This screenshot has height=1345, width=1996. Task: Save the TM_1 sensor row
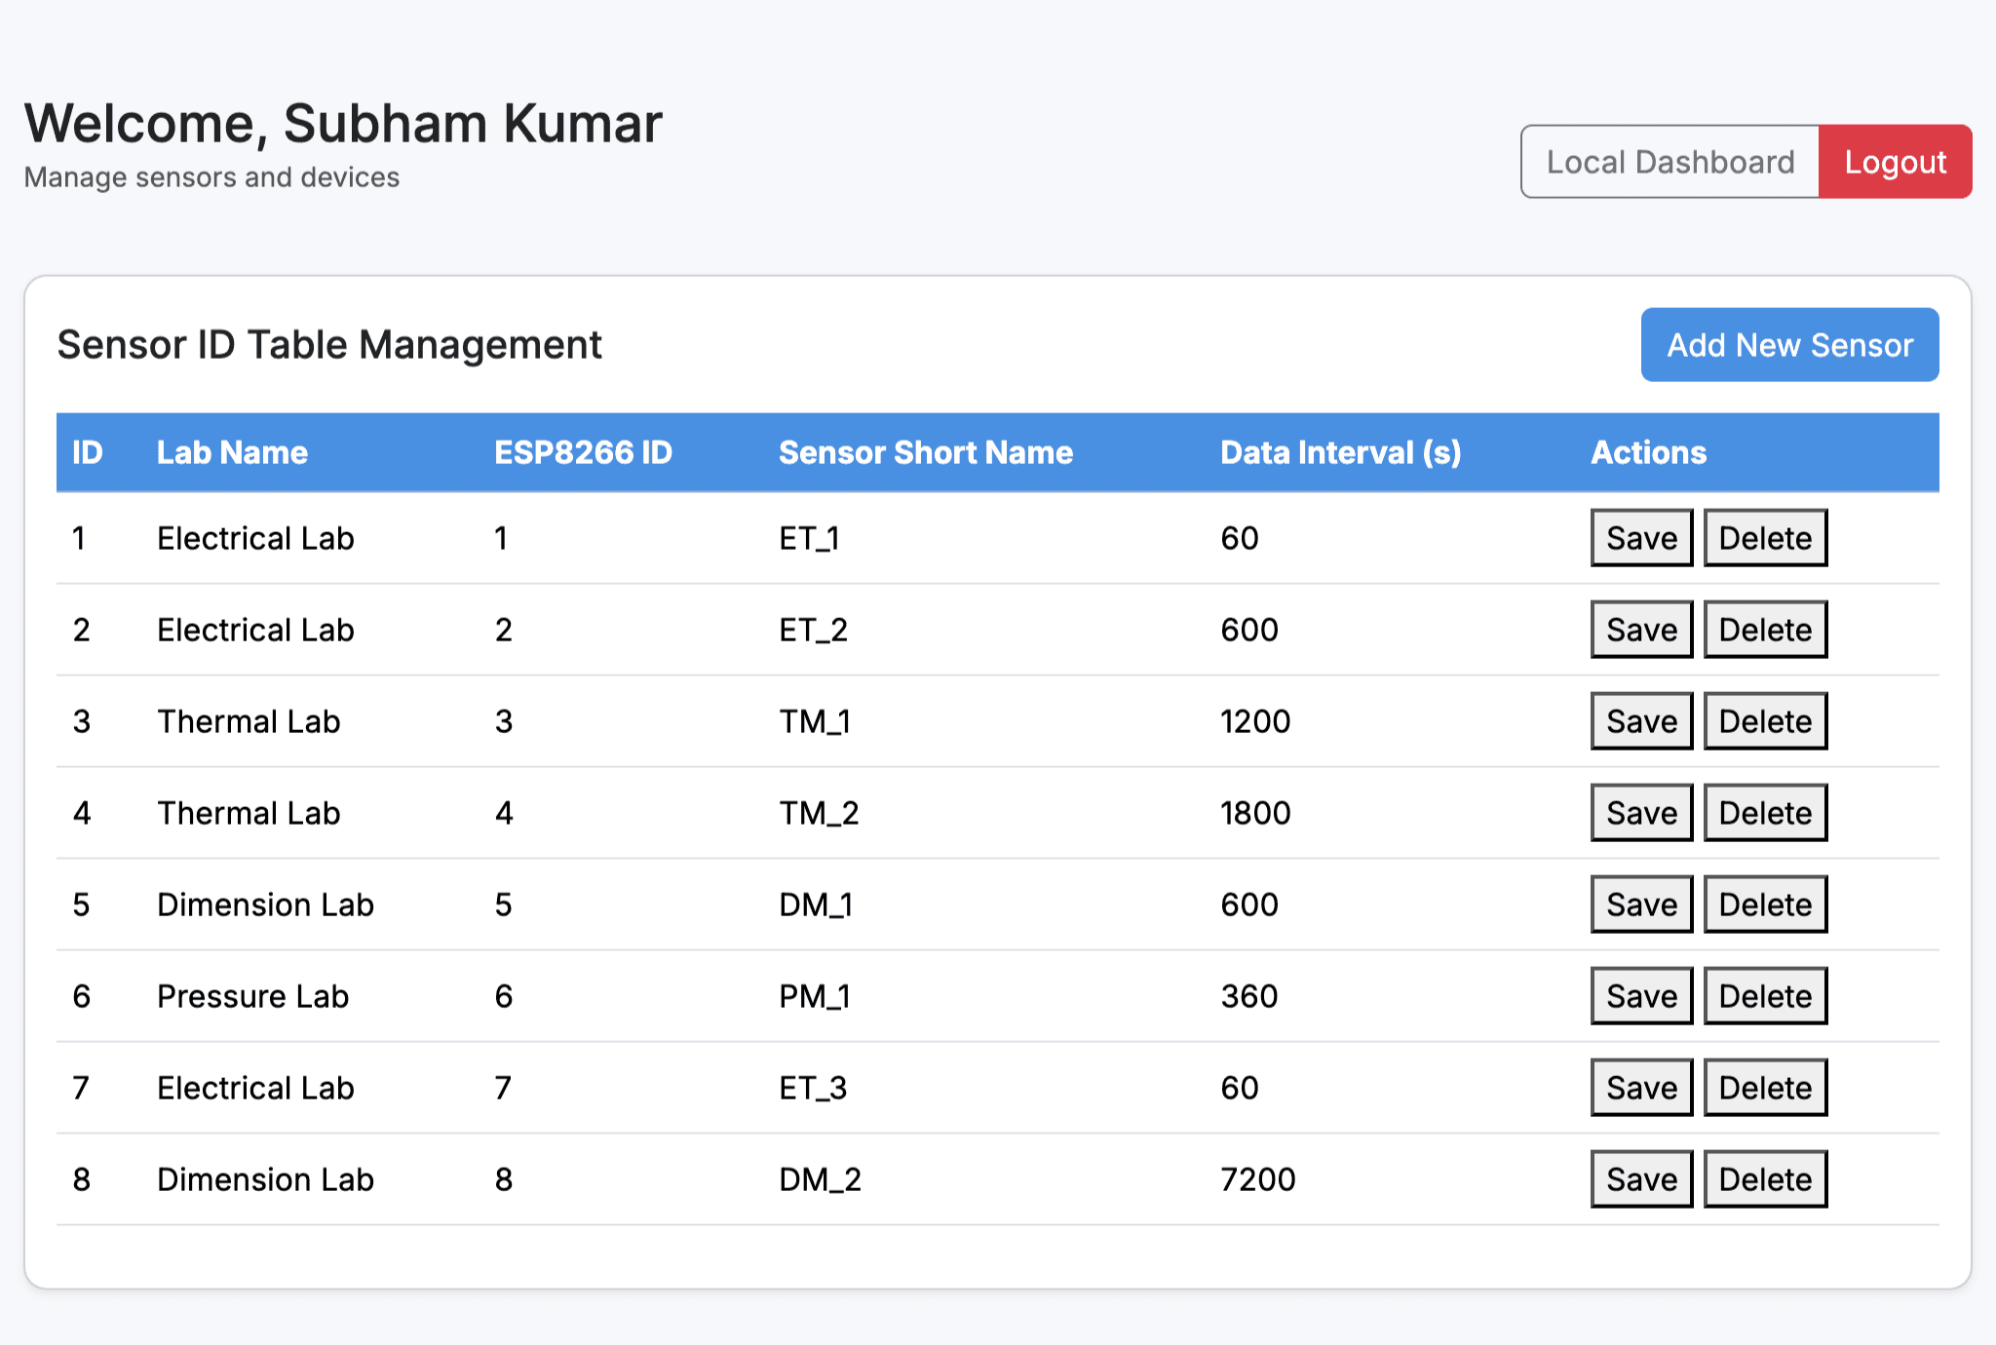[1641, 721]
